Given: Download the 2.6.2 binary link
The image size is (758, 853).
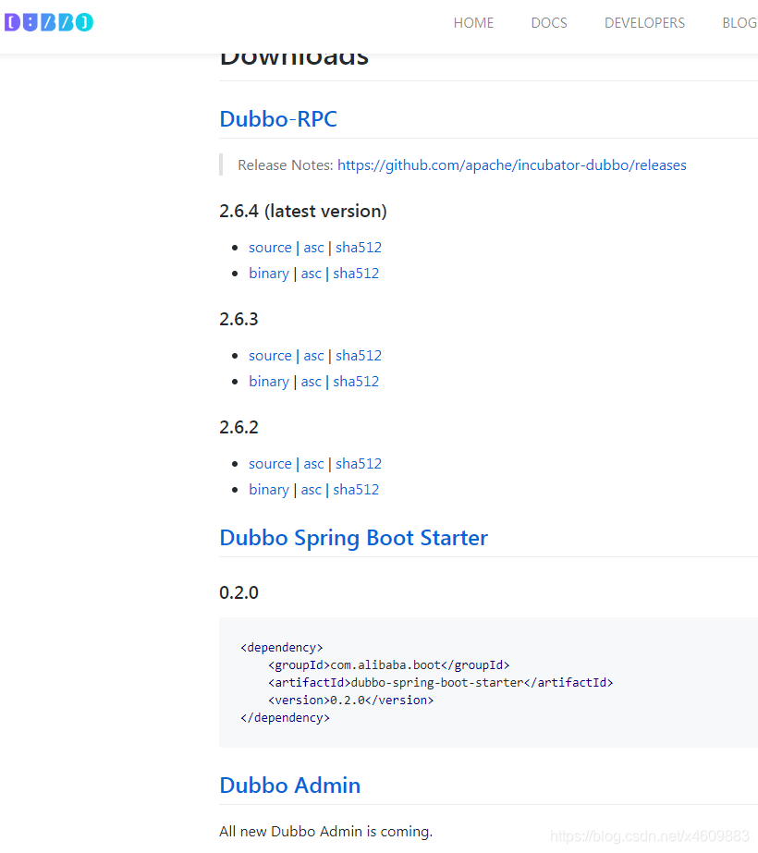Looking at the screenshot, I should [x=269, y=490].
